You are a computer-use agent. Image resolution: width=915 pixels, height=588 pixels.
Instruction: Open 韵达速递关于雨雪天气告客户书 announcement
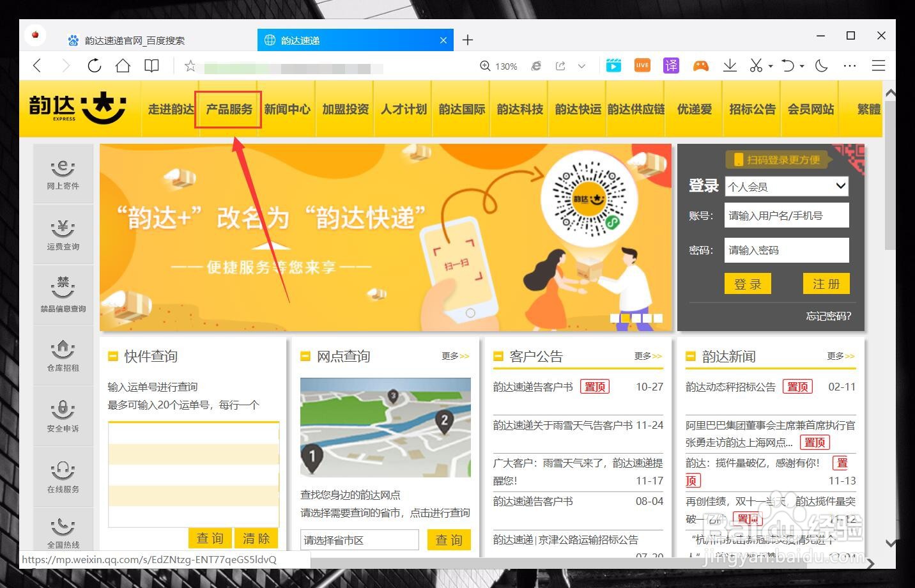[563, 425]
